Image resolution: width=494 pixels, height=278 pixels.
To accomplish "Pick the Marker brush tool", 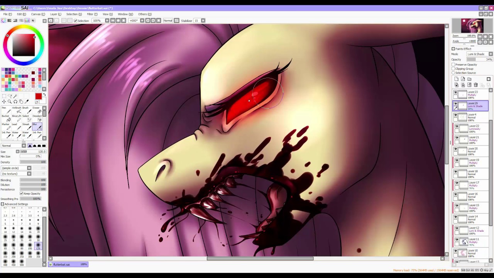I will click(x=6, y=127).
